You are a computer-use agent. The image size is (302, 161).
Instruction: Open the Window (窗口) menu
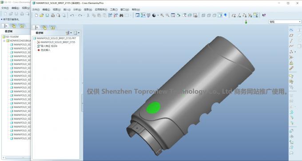125,10
